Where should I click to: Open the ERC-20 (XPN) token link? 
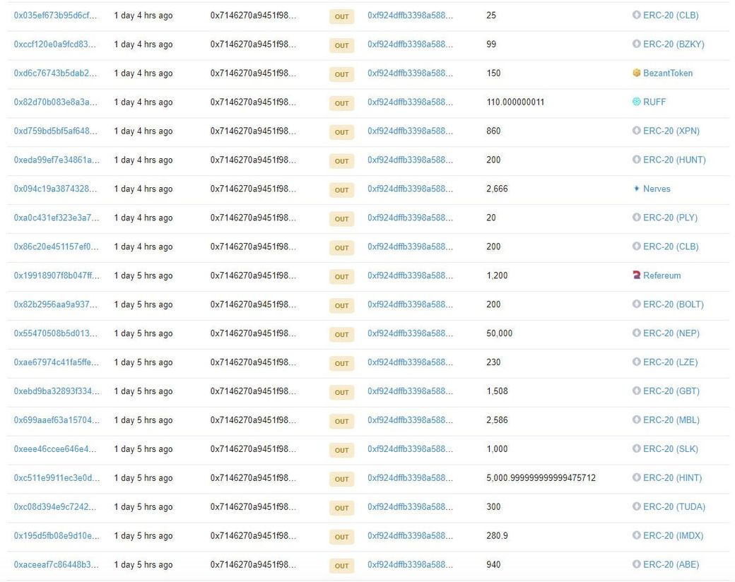671,131
